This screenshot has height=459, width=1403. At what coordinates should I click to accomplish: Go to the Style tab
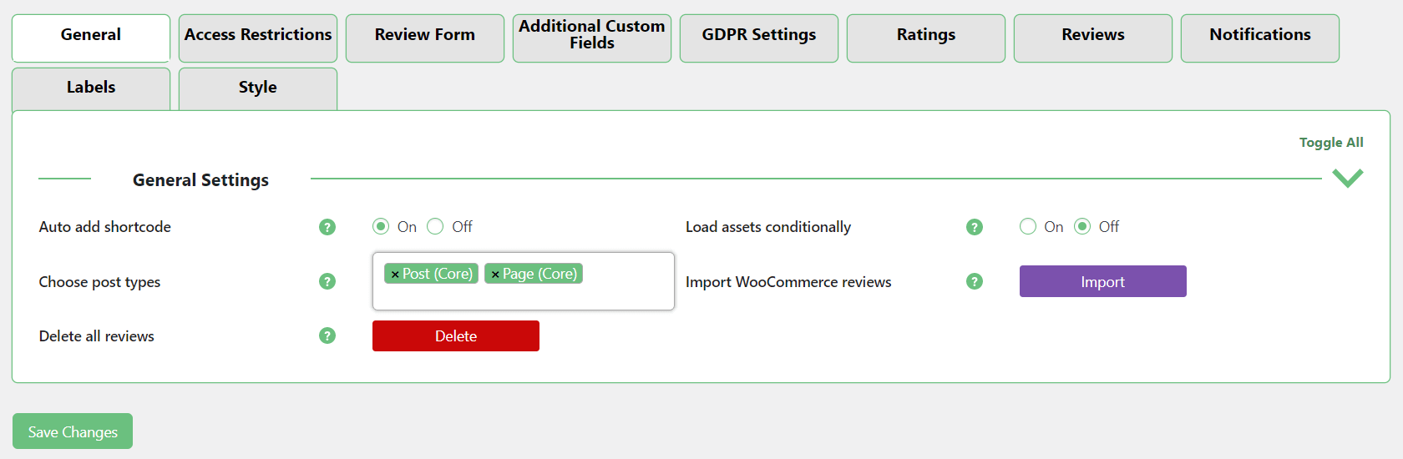point(258,88)
